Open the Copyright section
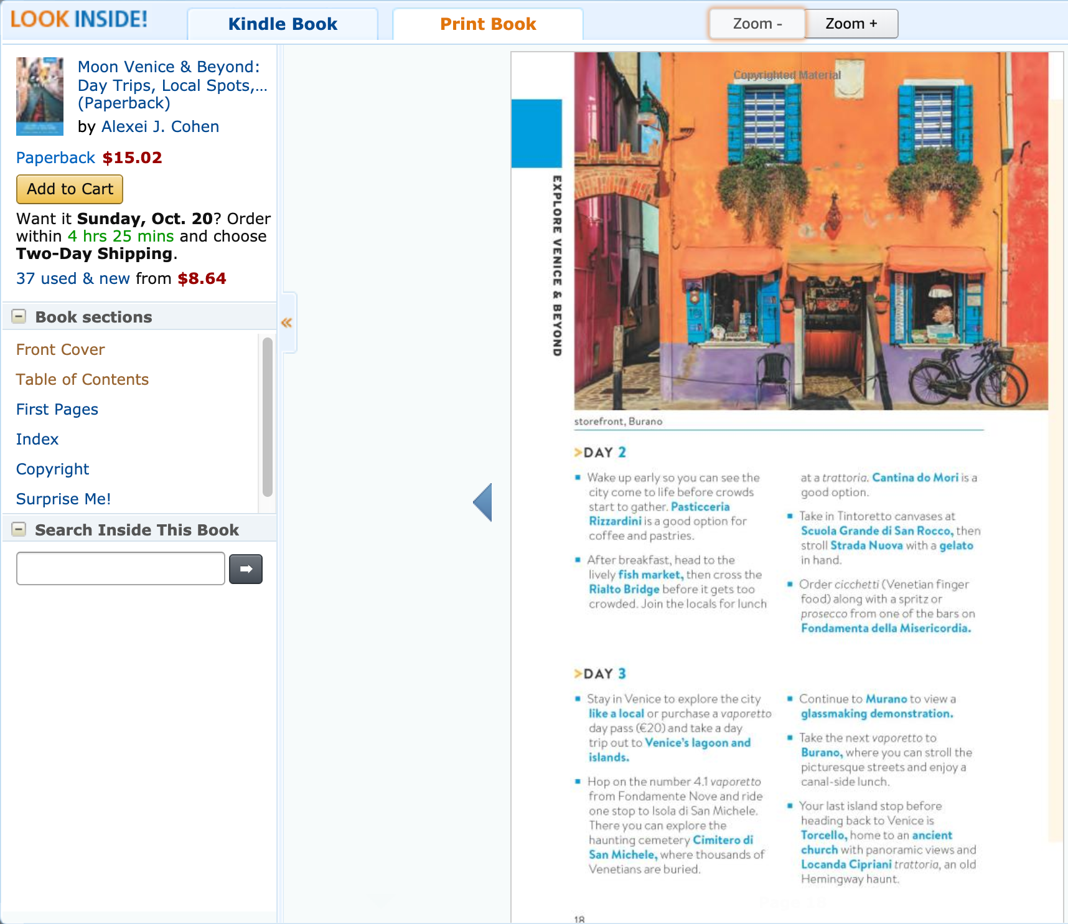Viewport: 1068px width, 924px height. pyautogui.click(x=52, y=469)
